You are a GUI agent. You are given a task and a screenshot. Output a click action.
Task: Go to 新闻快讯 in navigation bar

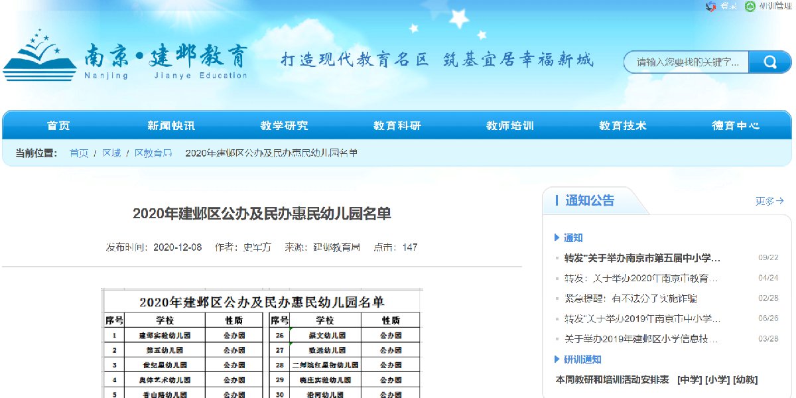point(171,125)
